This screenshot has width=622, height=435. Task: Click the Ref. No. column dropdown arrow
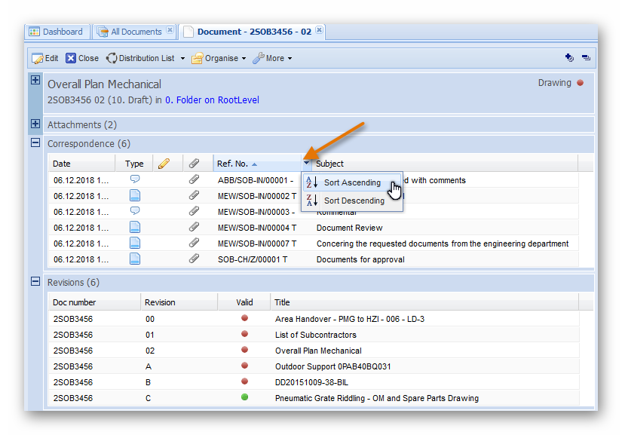pos(306,164)
